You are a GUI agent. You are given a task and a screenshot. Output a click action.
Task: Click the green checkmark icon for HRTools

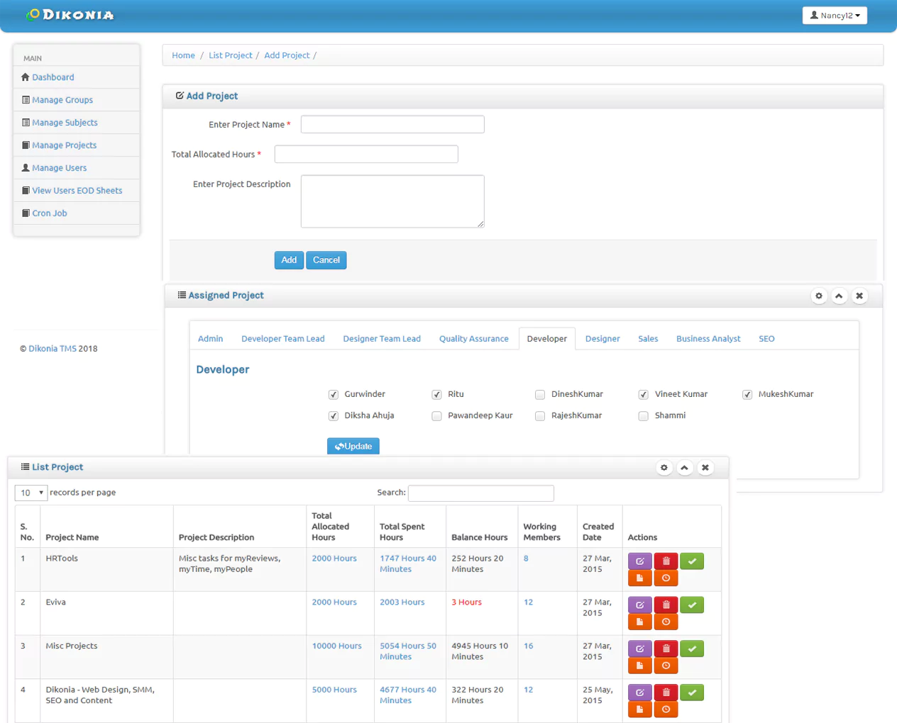[692, 561]
